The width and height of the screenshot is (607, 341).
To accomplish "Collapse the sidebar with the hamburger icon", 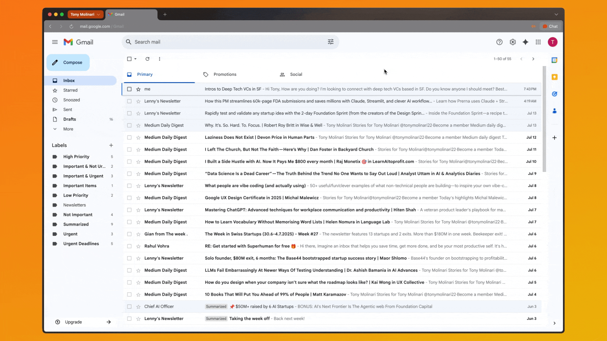I will [x=55, y=42].
